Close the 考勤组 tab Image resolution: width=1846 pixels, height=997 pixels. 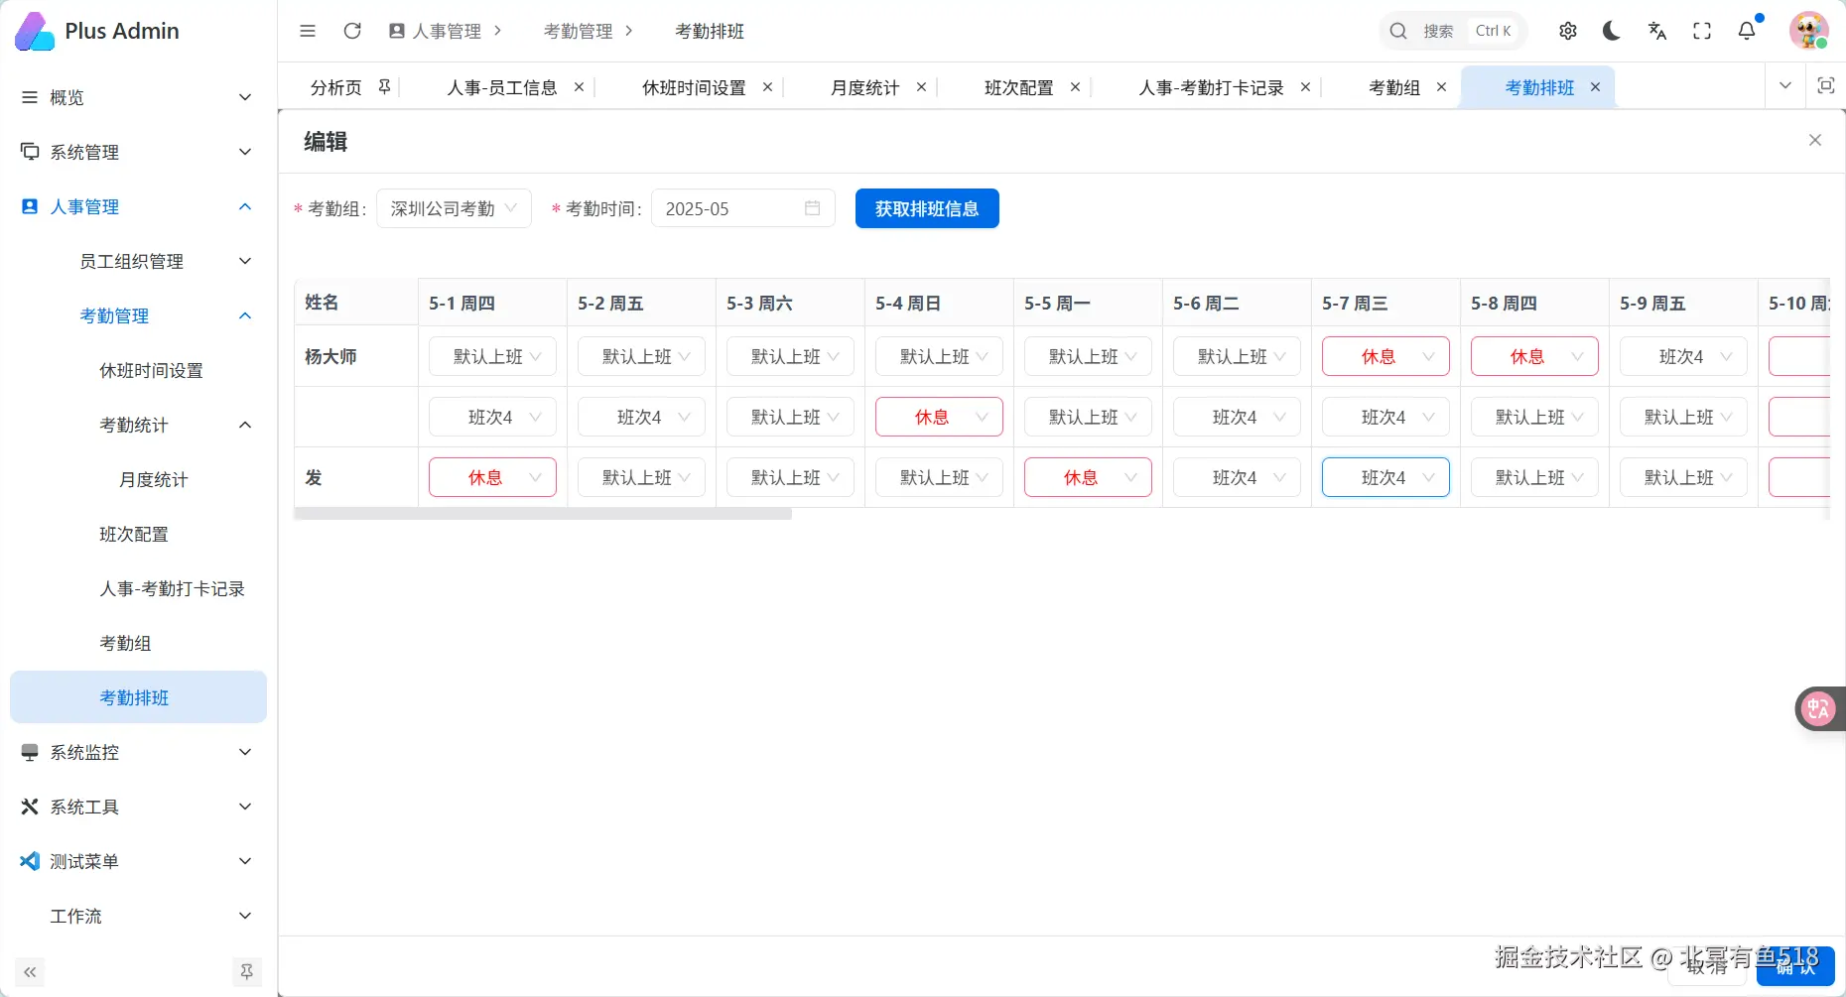click(1441, 87)
